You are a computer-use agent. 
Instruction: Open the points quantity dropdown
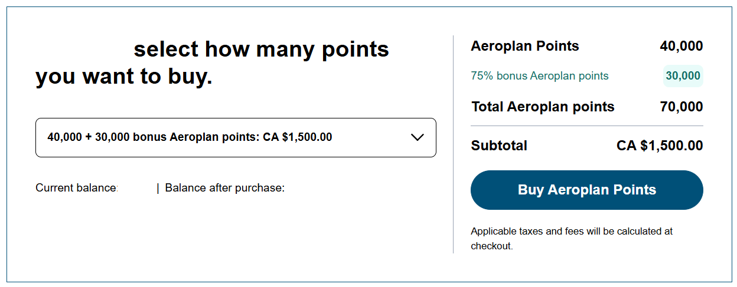tap(236, 138)
